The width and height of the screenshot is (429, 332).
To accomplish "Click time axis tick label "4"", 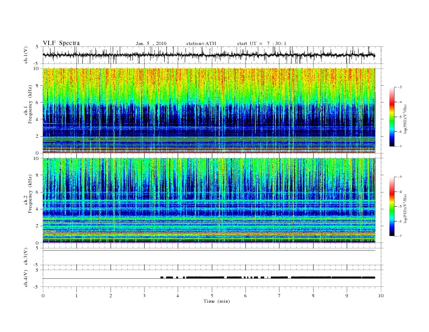I will pyautogui.click(x=178, y=296).
